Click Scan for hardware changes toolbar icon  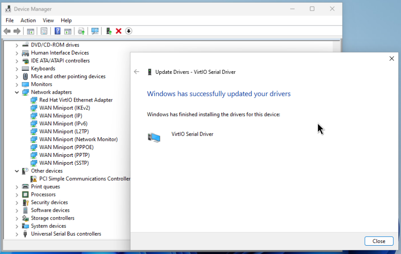95,31
